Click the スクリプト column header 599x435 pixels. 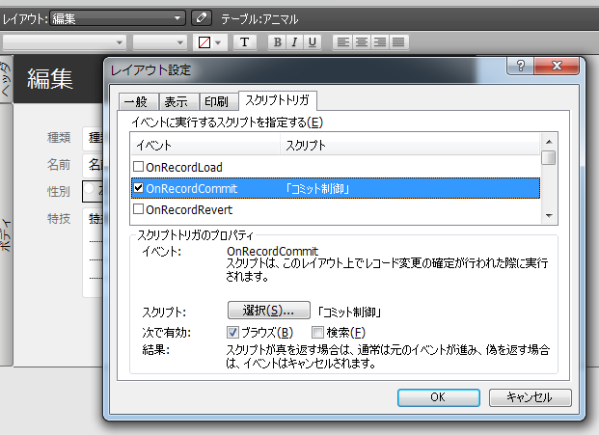coord(410,145)
